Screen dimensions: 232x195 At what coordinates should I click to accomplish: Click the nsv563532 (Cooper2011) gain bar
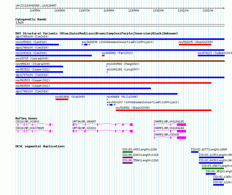[39, 72]
